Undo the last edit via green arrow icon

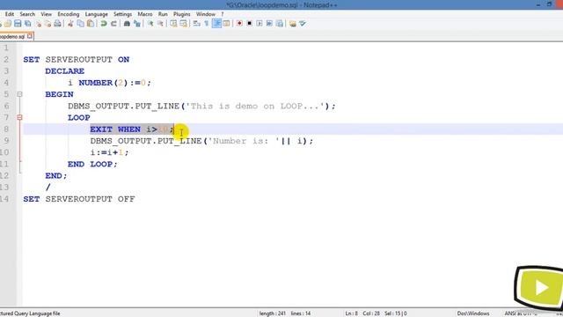click(x=104, y=24)
